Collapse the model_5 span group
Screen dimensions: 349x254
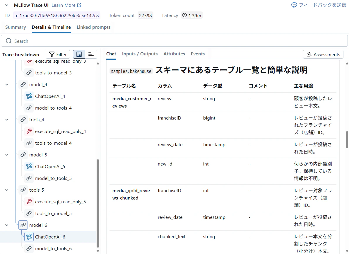coord(7,155)
